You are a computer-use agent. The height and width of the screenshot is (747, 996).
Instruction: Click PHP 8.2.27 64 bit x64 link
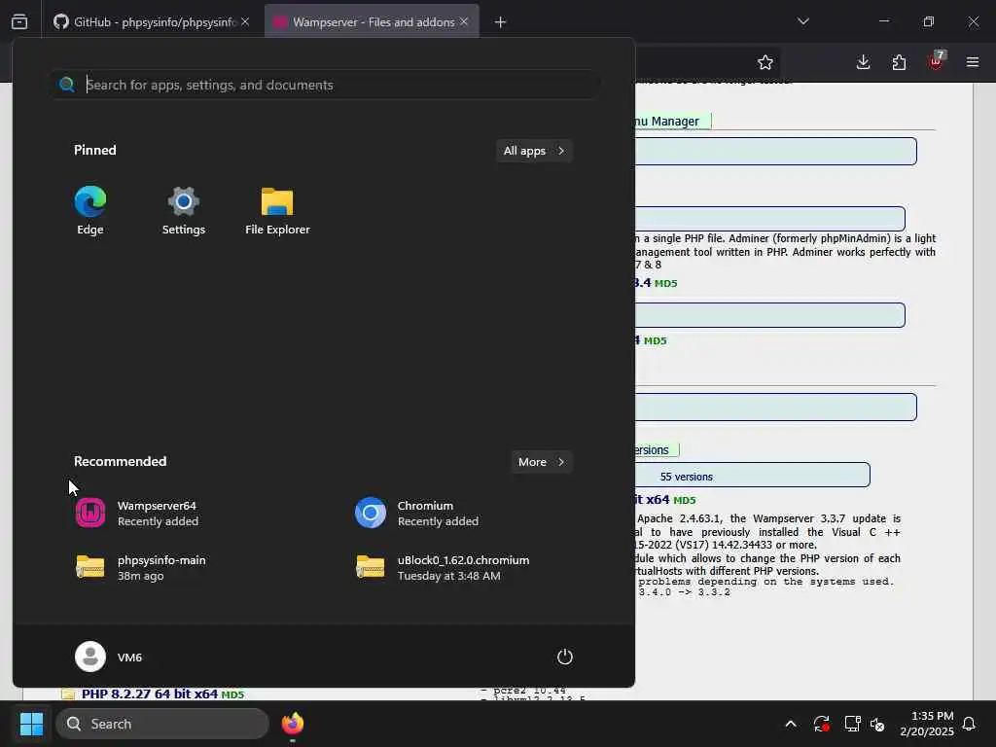[x=149, y=694]
